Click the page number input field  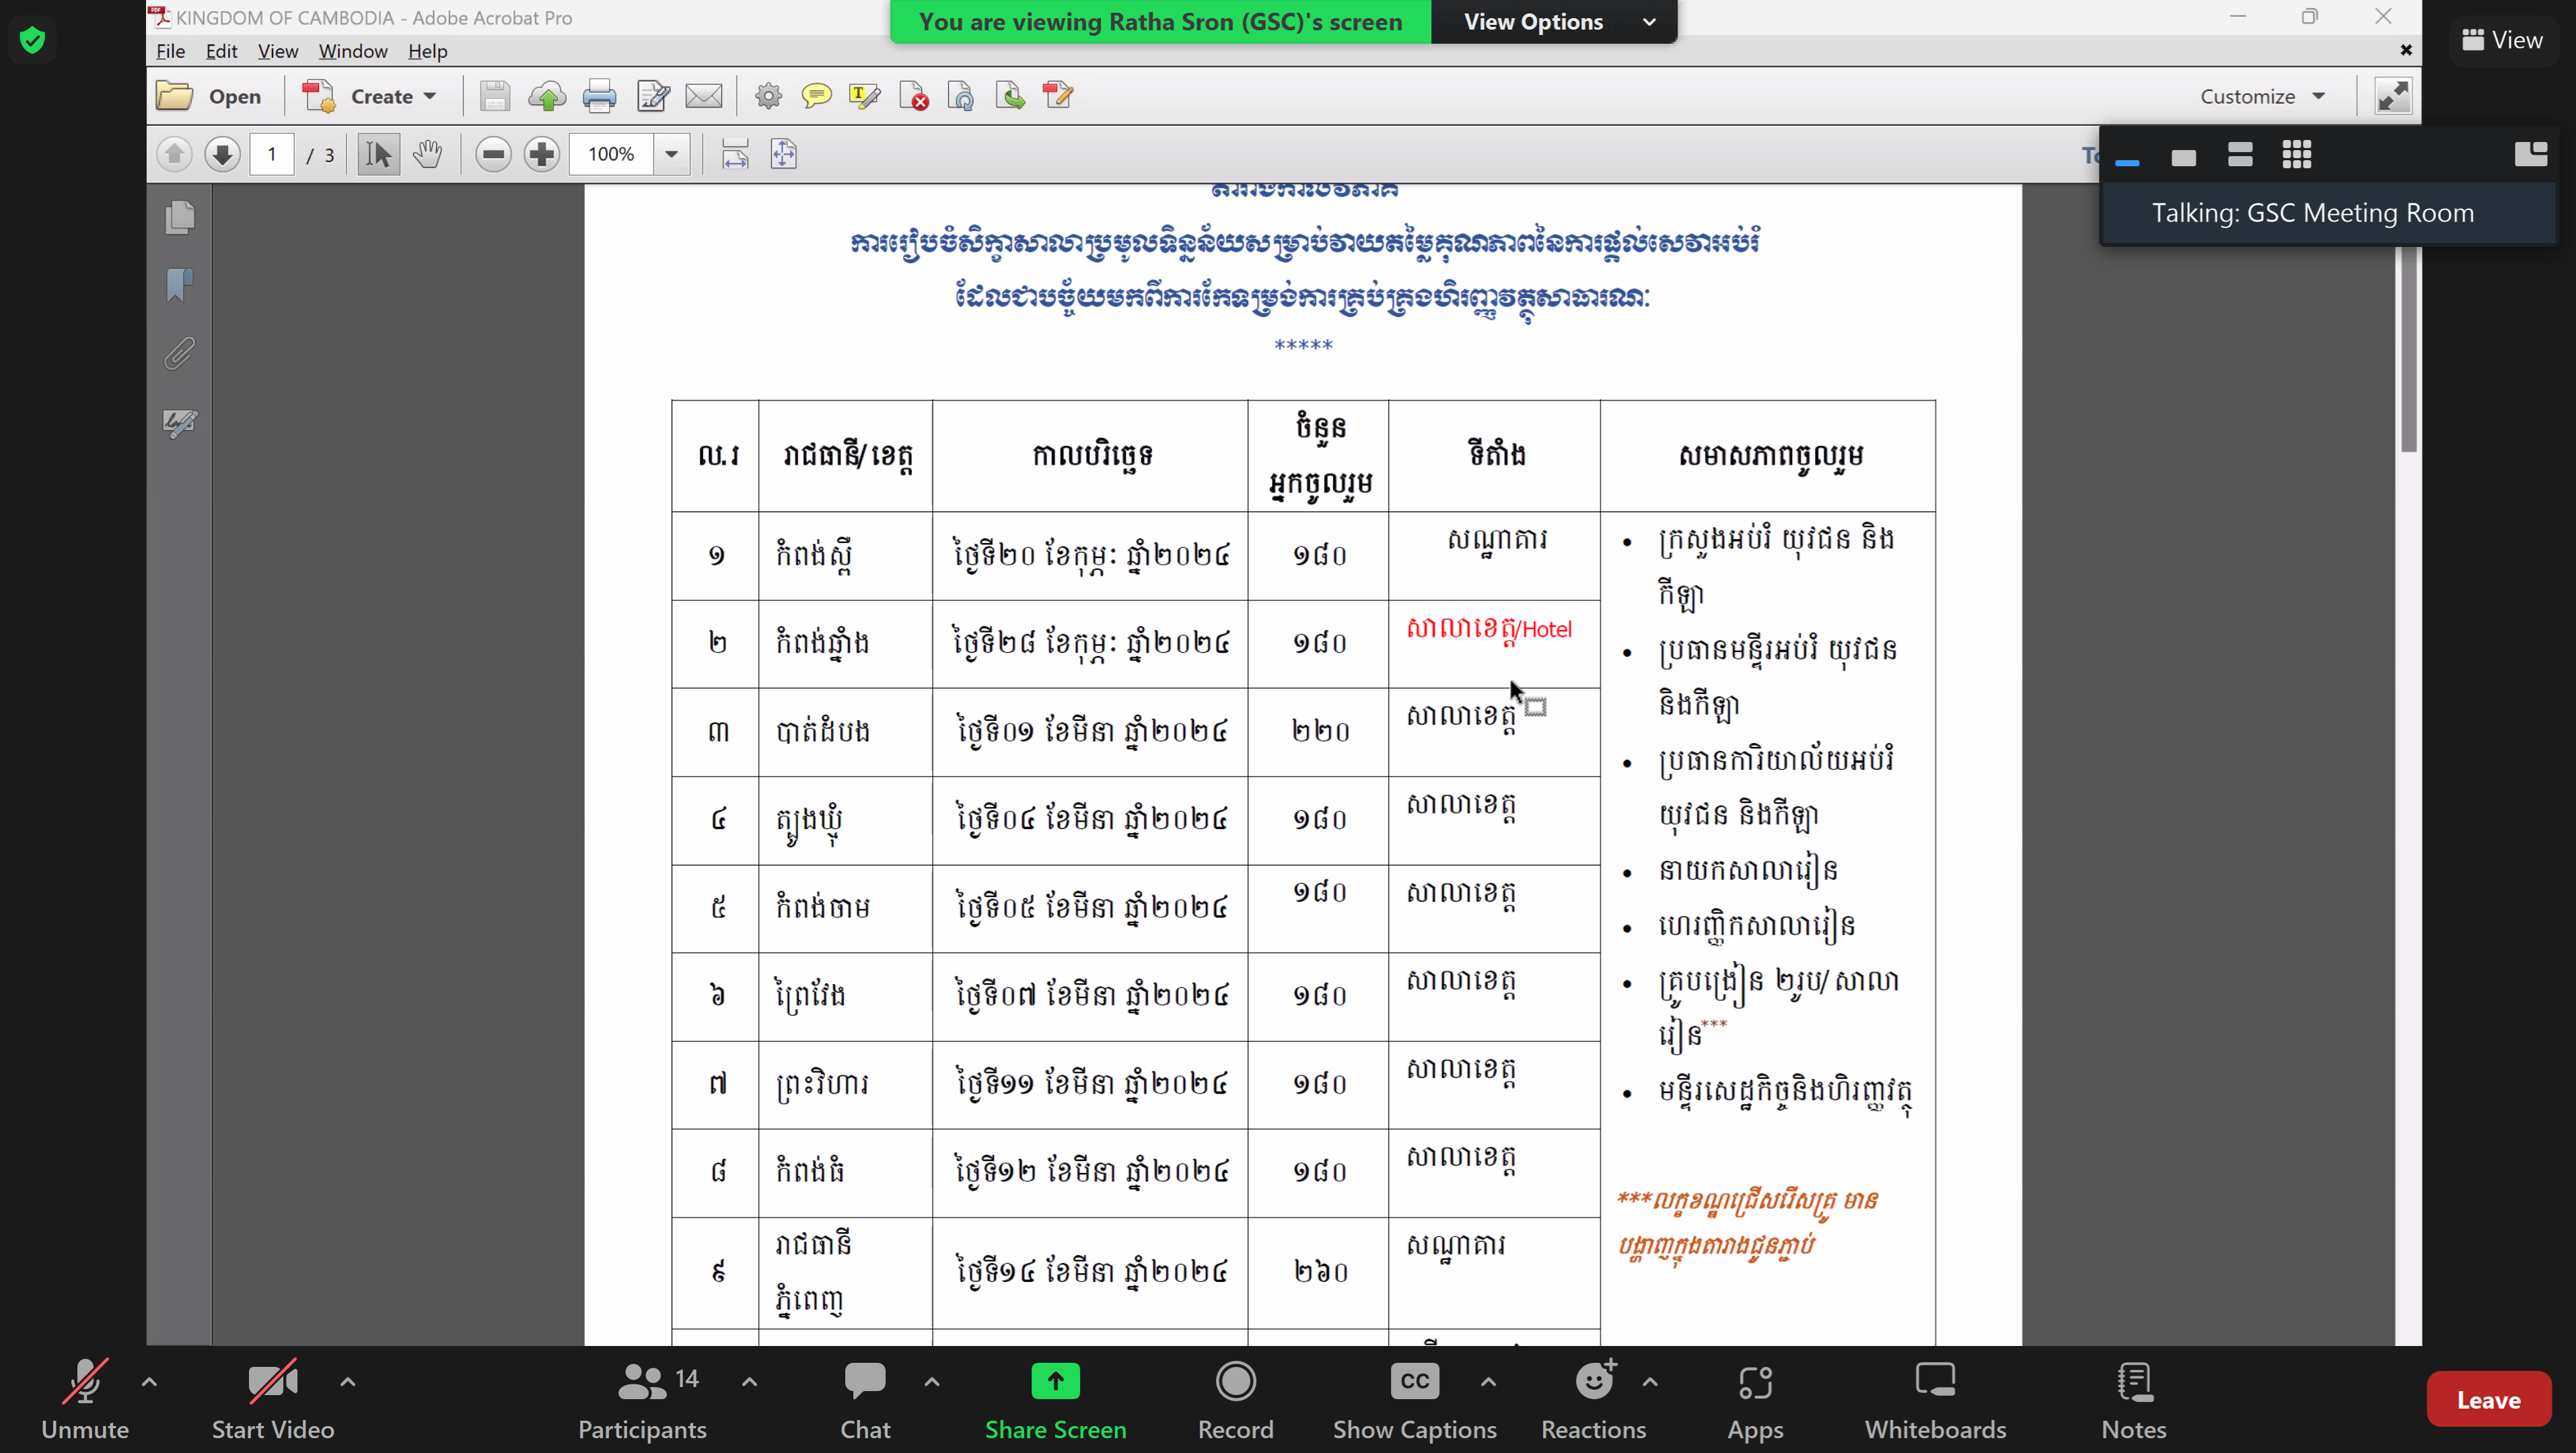pyautogui.click(x=271, y=154)
